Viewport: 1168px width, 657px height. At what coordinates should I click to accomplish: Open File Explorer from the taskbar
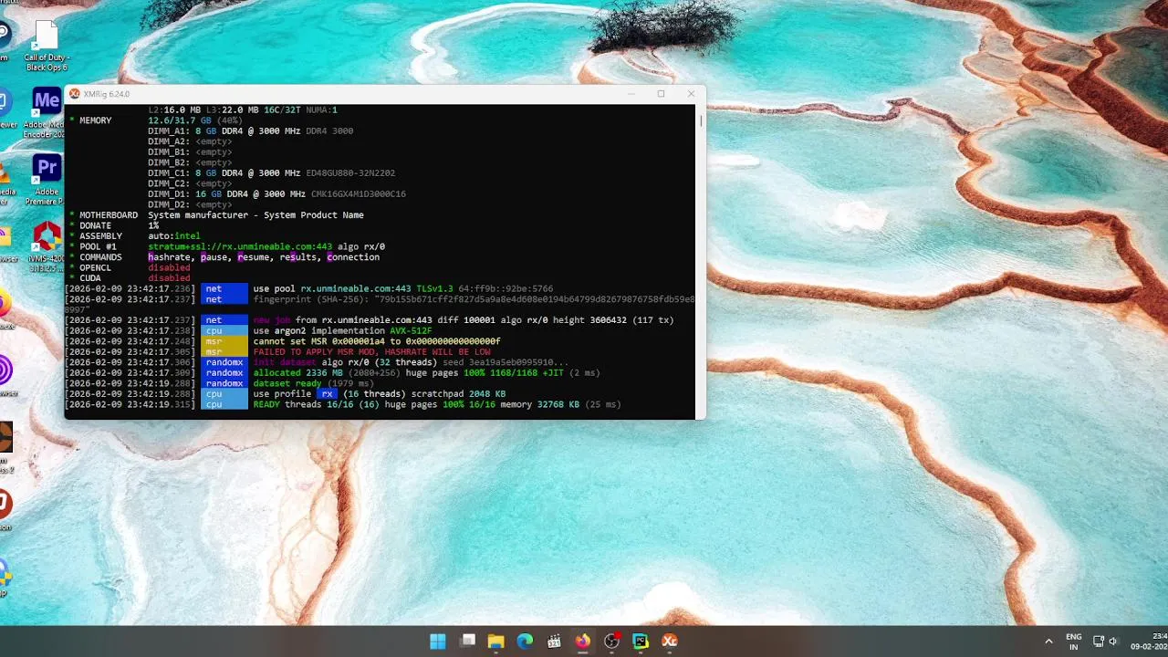coord(495,641)
